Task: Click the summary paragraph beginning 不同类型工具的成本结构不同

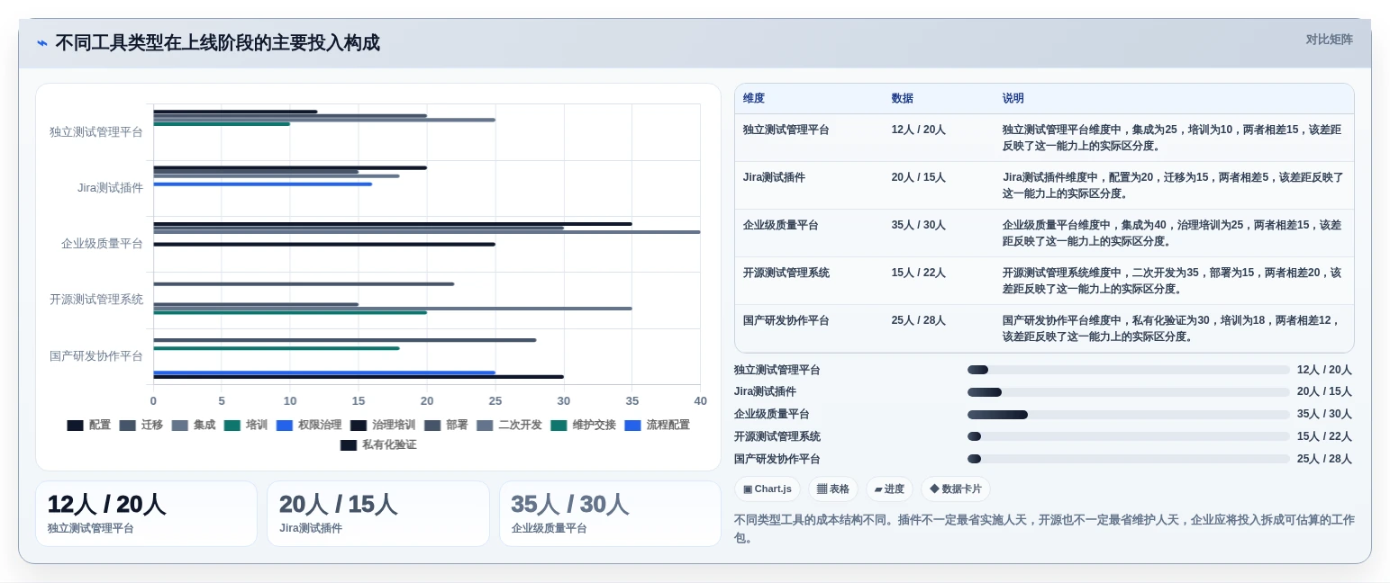Action: pyautogui.click(x=1044, y=528)
